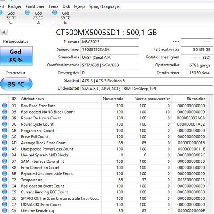The image size is (214, 214).
Task: Click status icon for Error Correction Count
Action: point(4,167)
